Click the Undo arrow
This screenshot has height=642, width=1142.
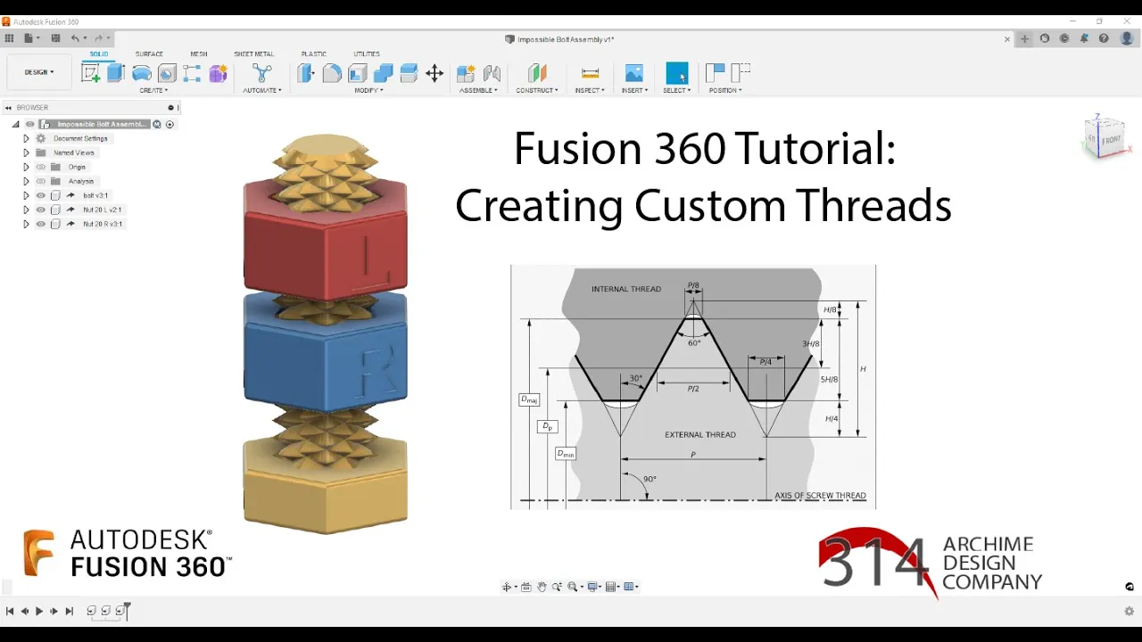click(75, 38)
